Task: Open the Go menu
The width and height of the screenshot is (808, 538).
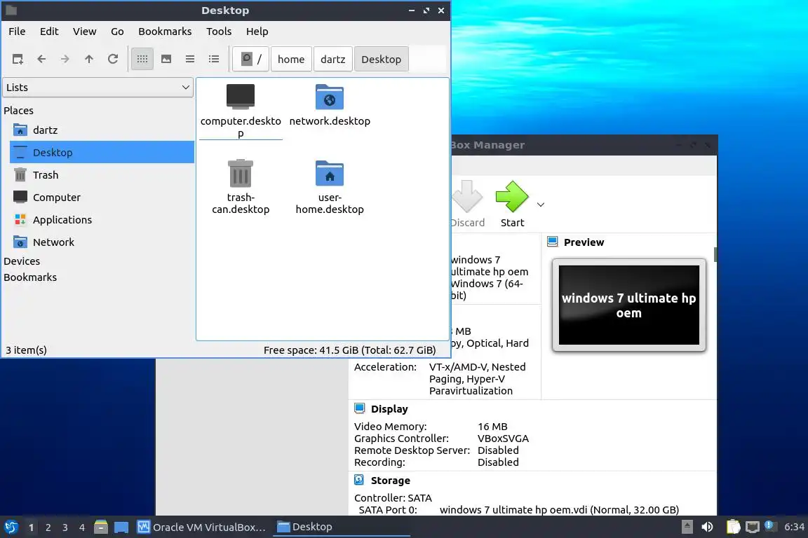Action: pos(117,32)
